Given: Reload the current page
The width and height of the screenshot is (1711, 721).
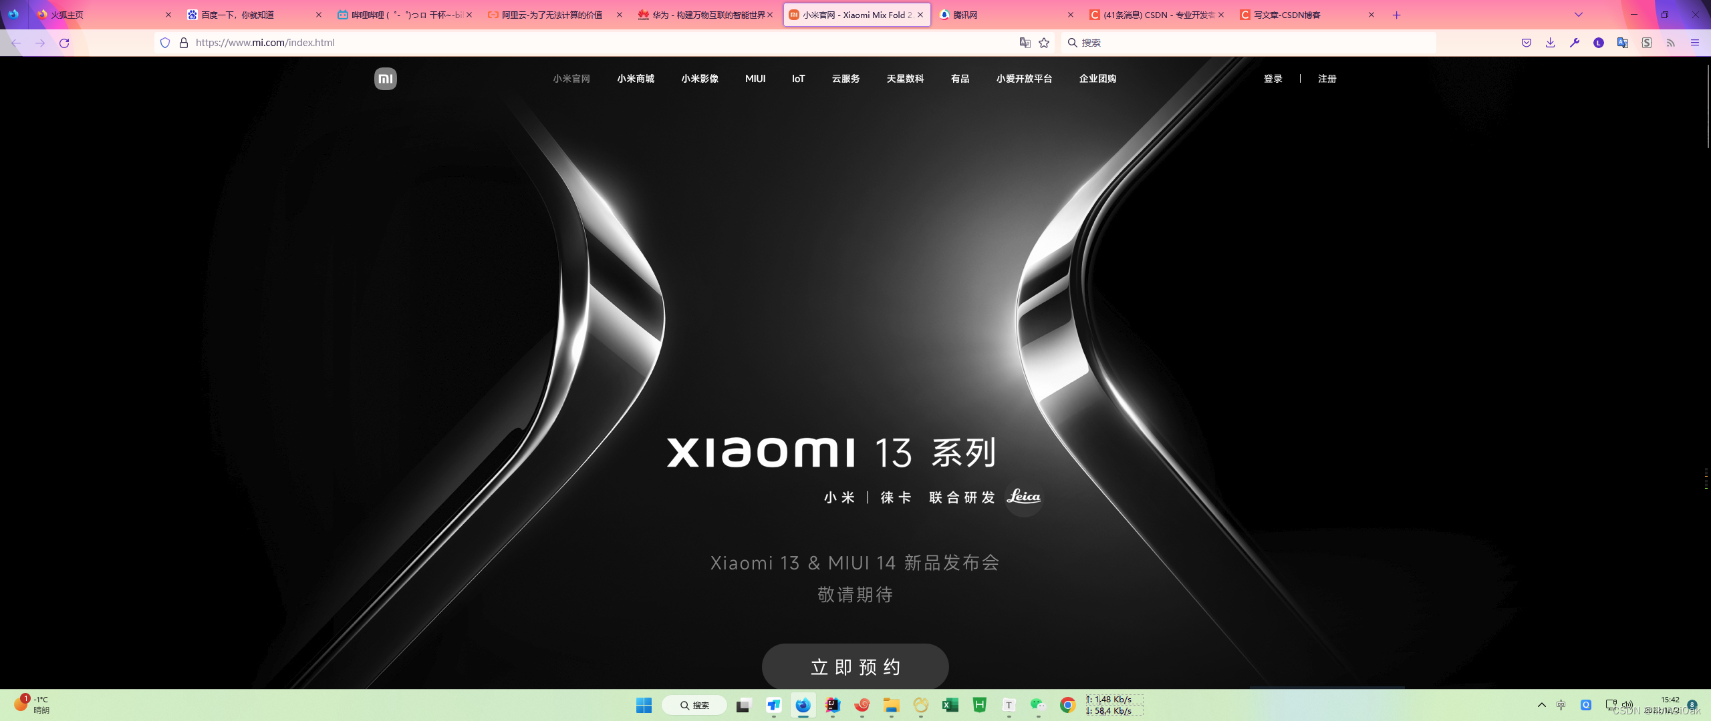Looking at the screenshot, I should 64,43.
